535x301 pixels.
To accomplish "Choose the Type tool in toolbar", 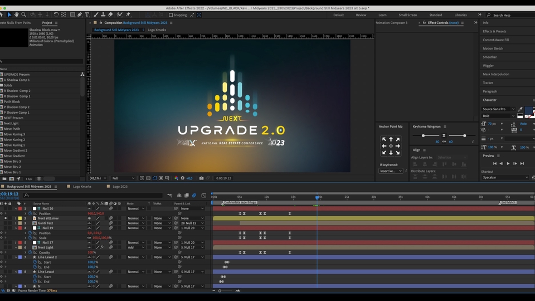I will pyautogui.click(x=87, y=14).
